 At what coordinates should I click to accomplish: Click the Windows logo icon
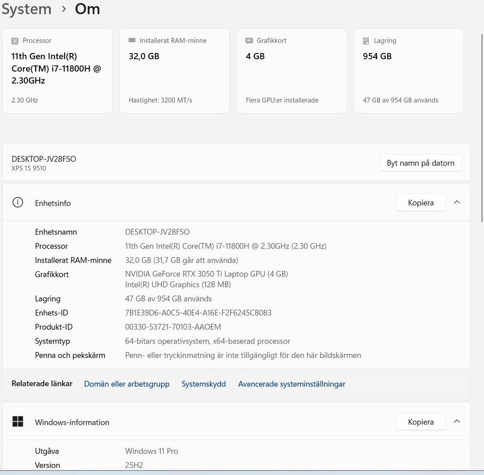[18, 421]
